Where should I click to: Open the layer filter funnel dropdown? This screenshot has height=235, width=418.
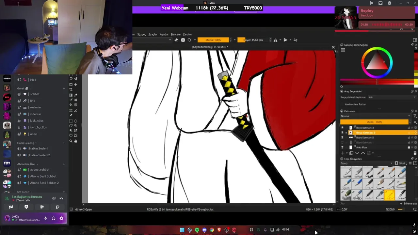[x=415, y=116]
